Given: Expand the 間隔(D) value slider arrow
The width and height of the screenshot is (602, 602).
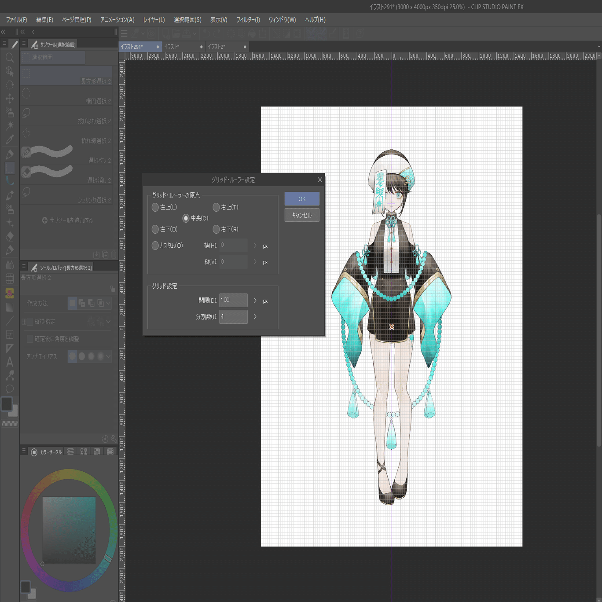Looking at the screenshot, I should pyautogui.click(x=255, y=301).
